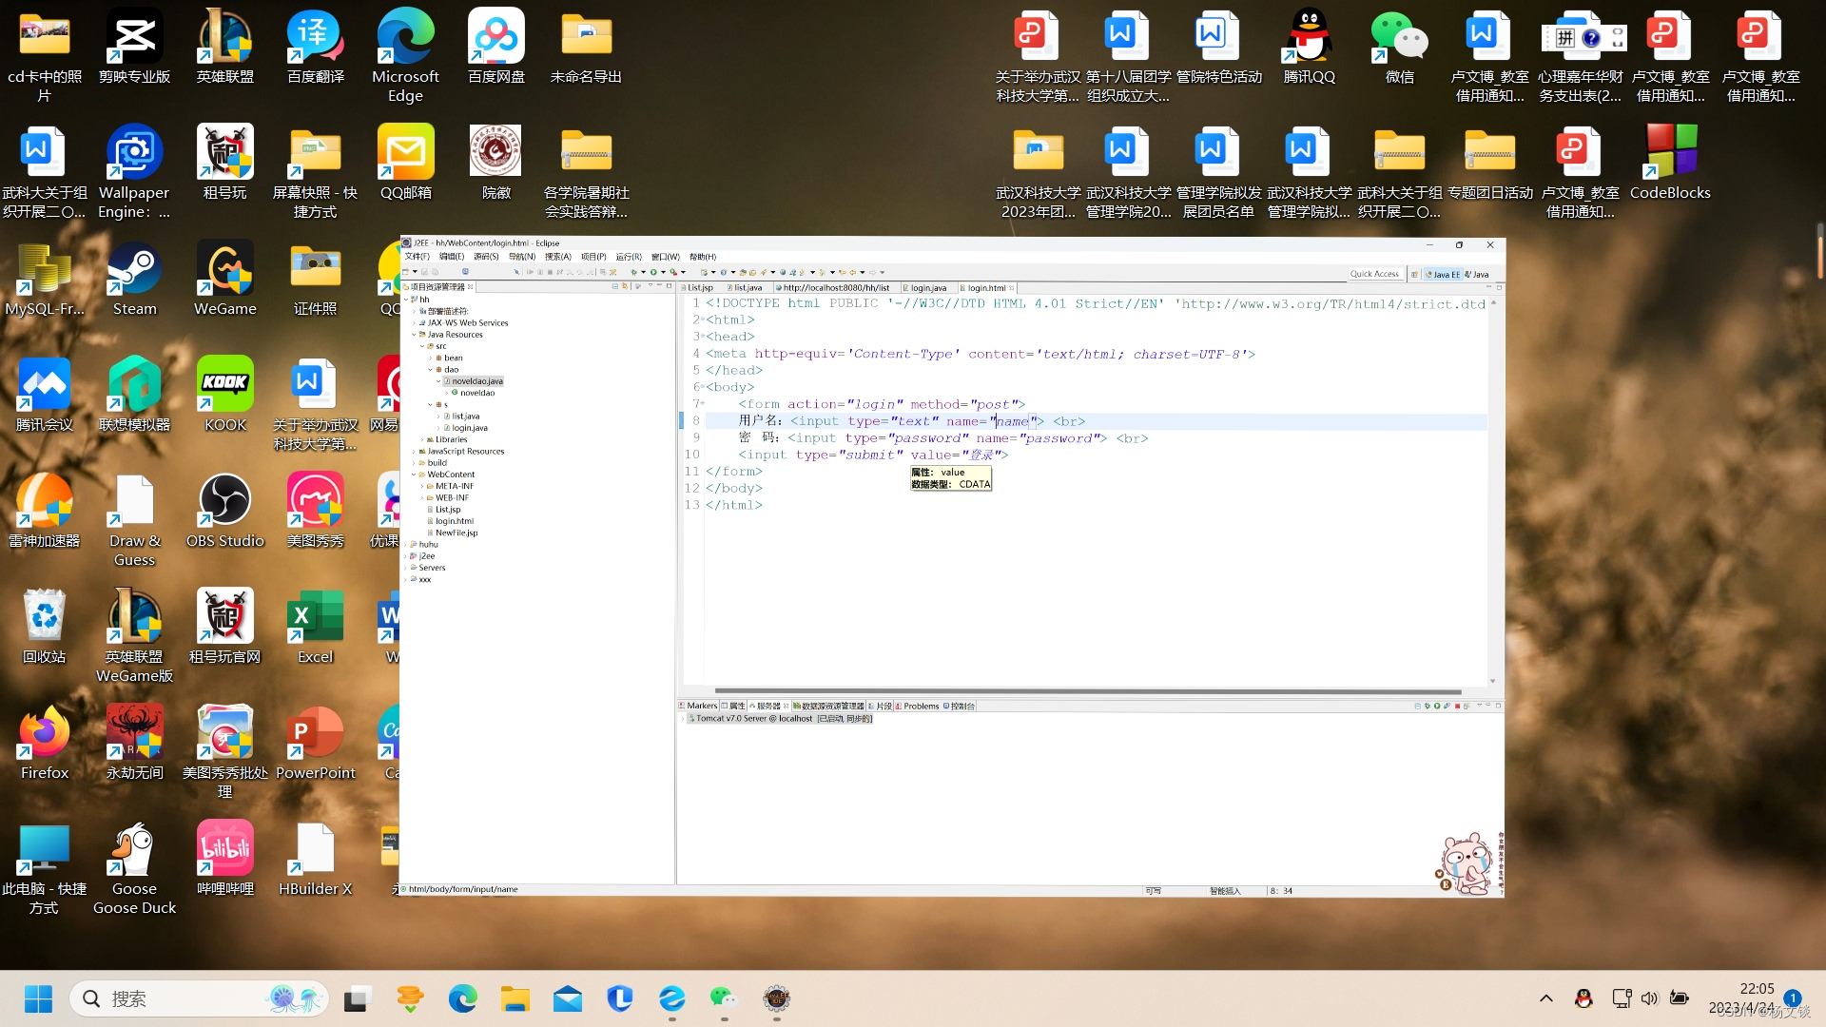This screenshot has width=1826, height=1027.
Task: Click line 10 submit input code
Action: pyautogui.click(x=873, y=455)
